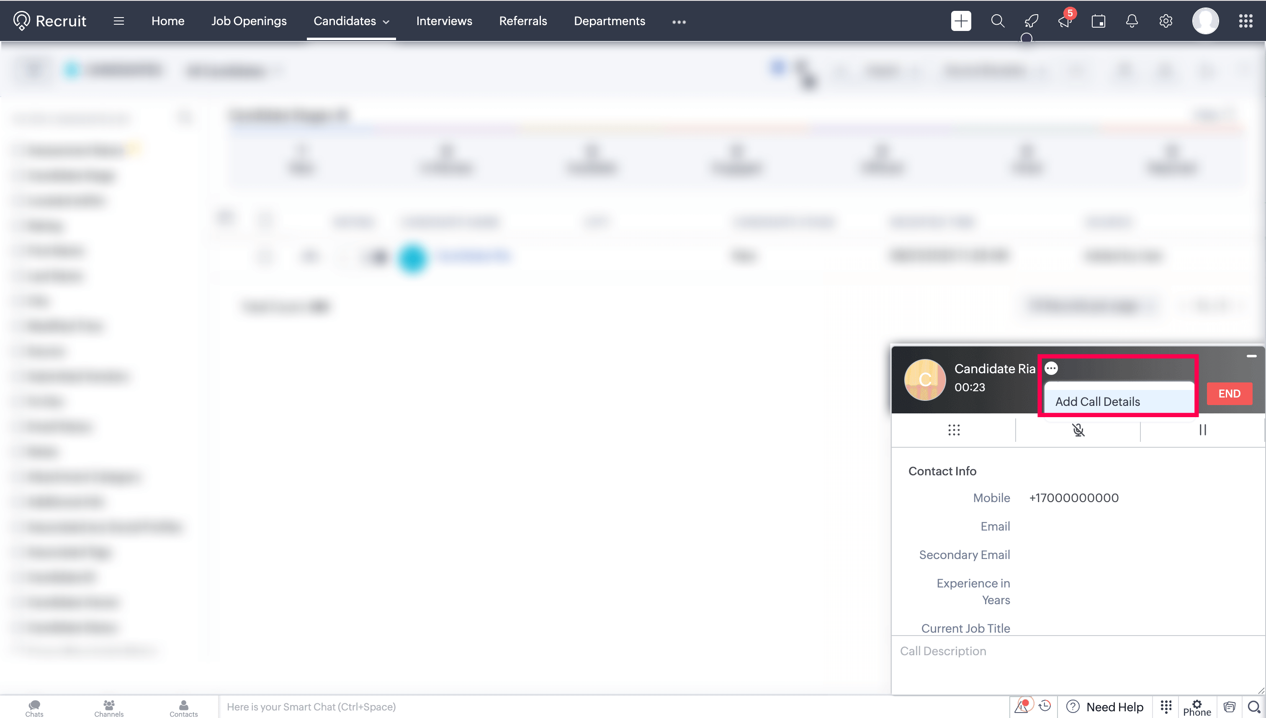Open the calendar icon in header
Viewport: 1266px width, 718px height.
point(1098,21)
